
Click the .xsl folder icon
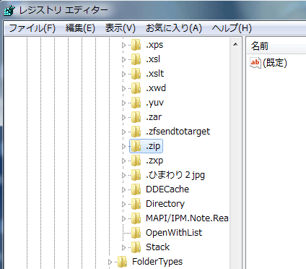[x=136, y=59]
